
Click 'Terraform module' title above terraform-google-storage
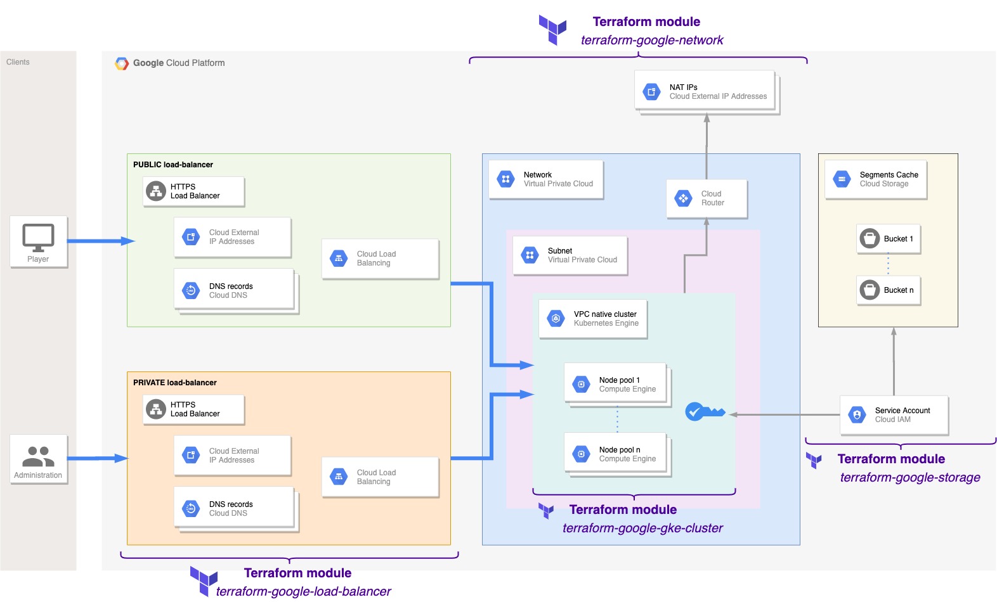pos(891,459)
